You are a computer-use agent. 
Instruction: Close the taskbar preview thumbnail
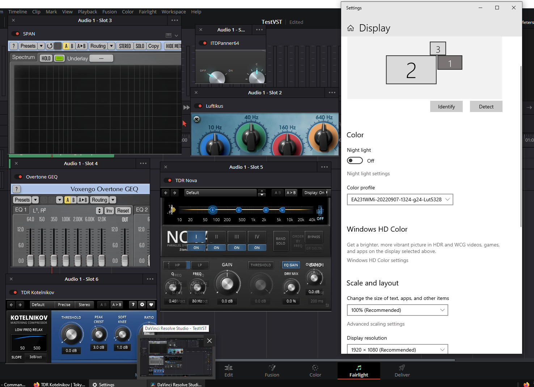pyautogui.click(x=209, y=341)
